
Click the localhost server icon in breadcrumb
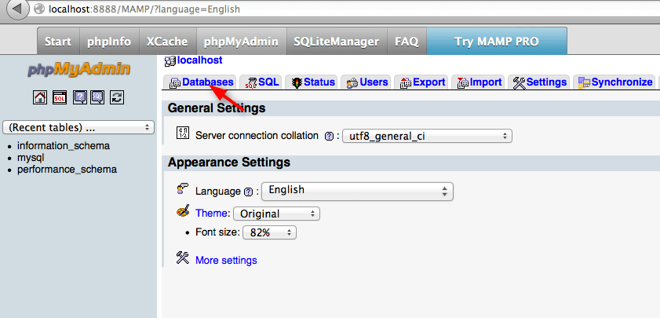coord(170,61)
